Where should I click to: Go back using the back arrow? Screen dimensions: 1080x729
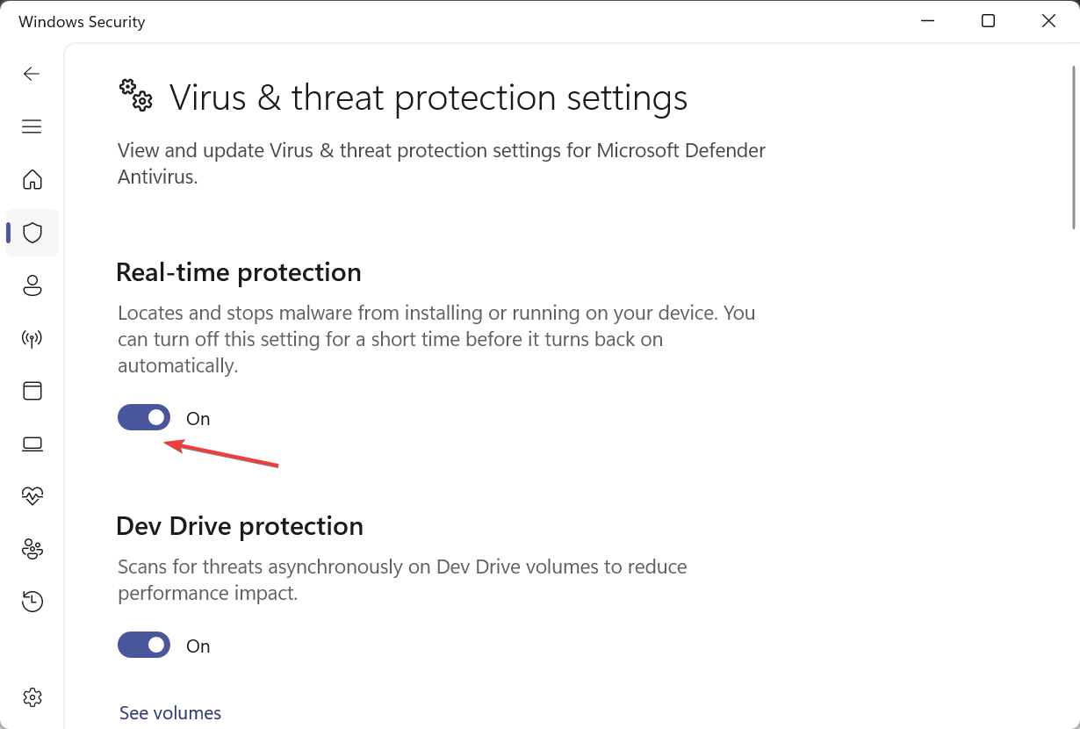[x=32, y=74]
